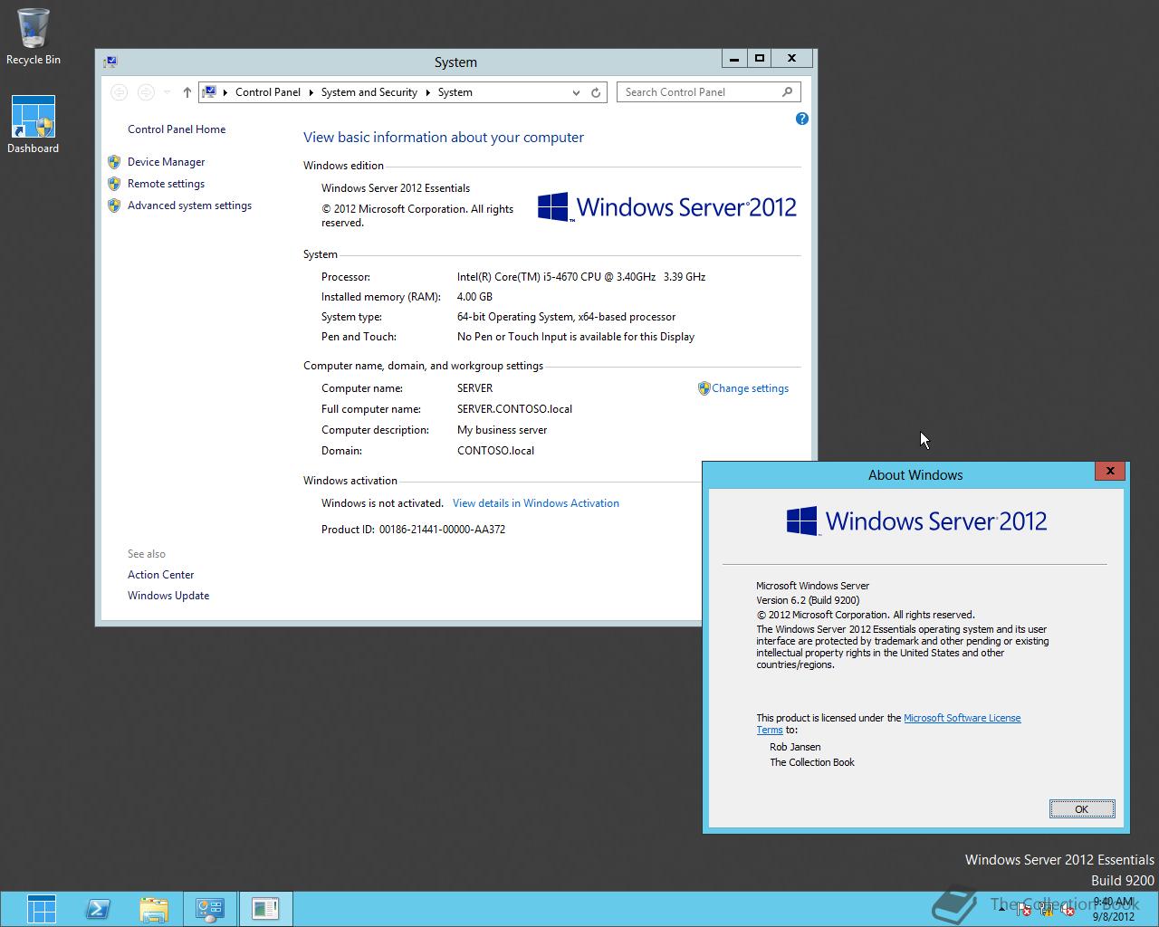Select System and Security breadcrumb
1159x927 pixels.
click(369, 92)
